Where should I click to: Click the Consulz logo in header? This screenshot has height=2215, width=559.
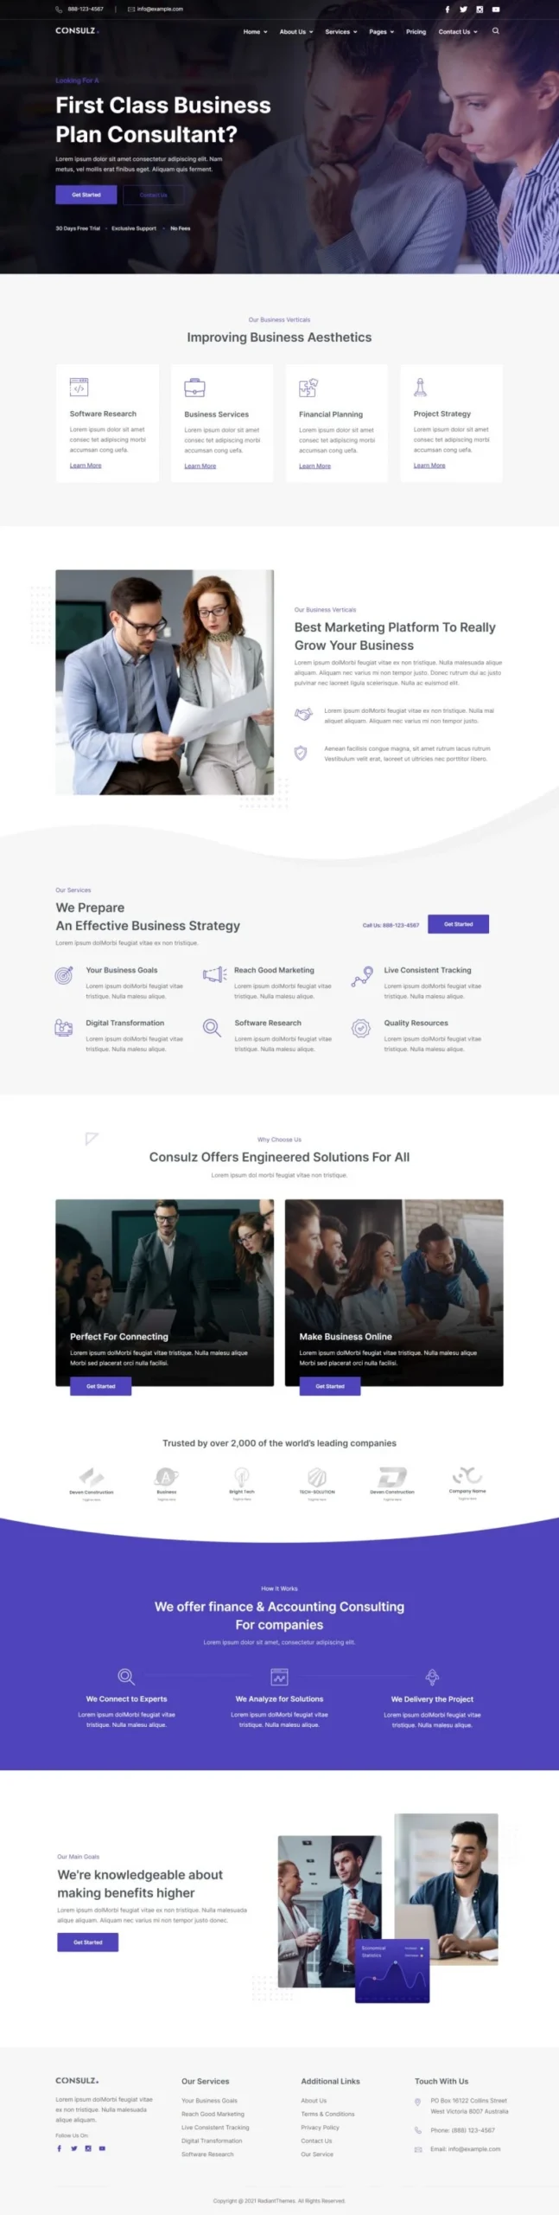click(x=77, y=30)
